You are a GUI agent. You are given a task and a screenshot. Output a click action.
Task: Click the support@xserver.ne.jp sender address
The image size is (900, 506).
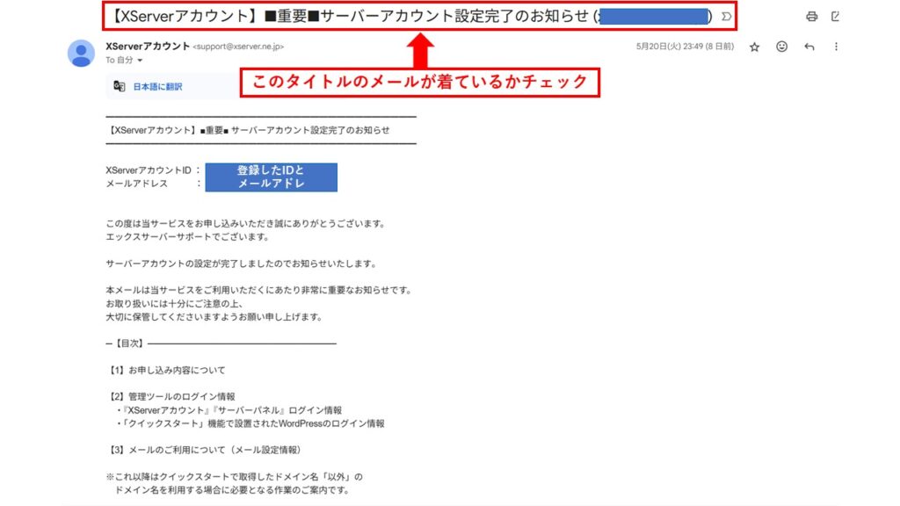click(x=238, y=47)
